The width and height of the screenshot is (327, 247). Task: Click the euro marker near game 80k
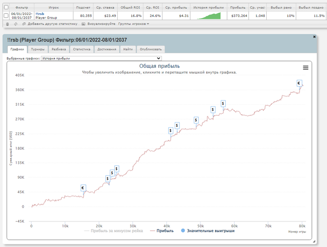pyautogui.click(x=299, y=83)
